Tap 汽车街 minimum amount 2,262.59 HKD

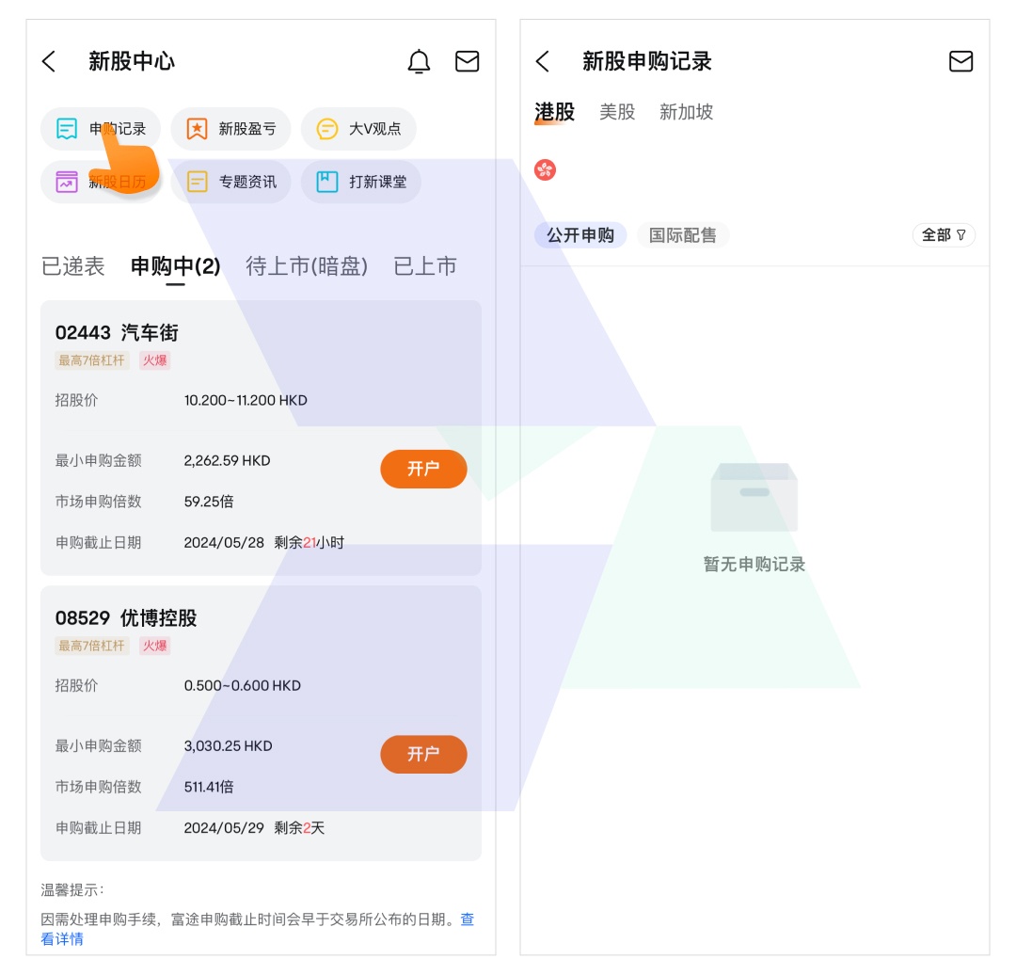tap(227, 460)
